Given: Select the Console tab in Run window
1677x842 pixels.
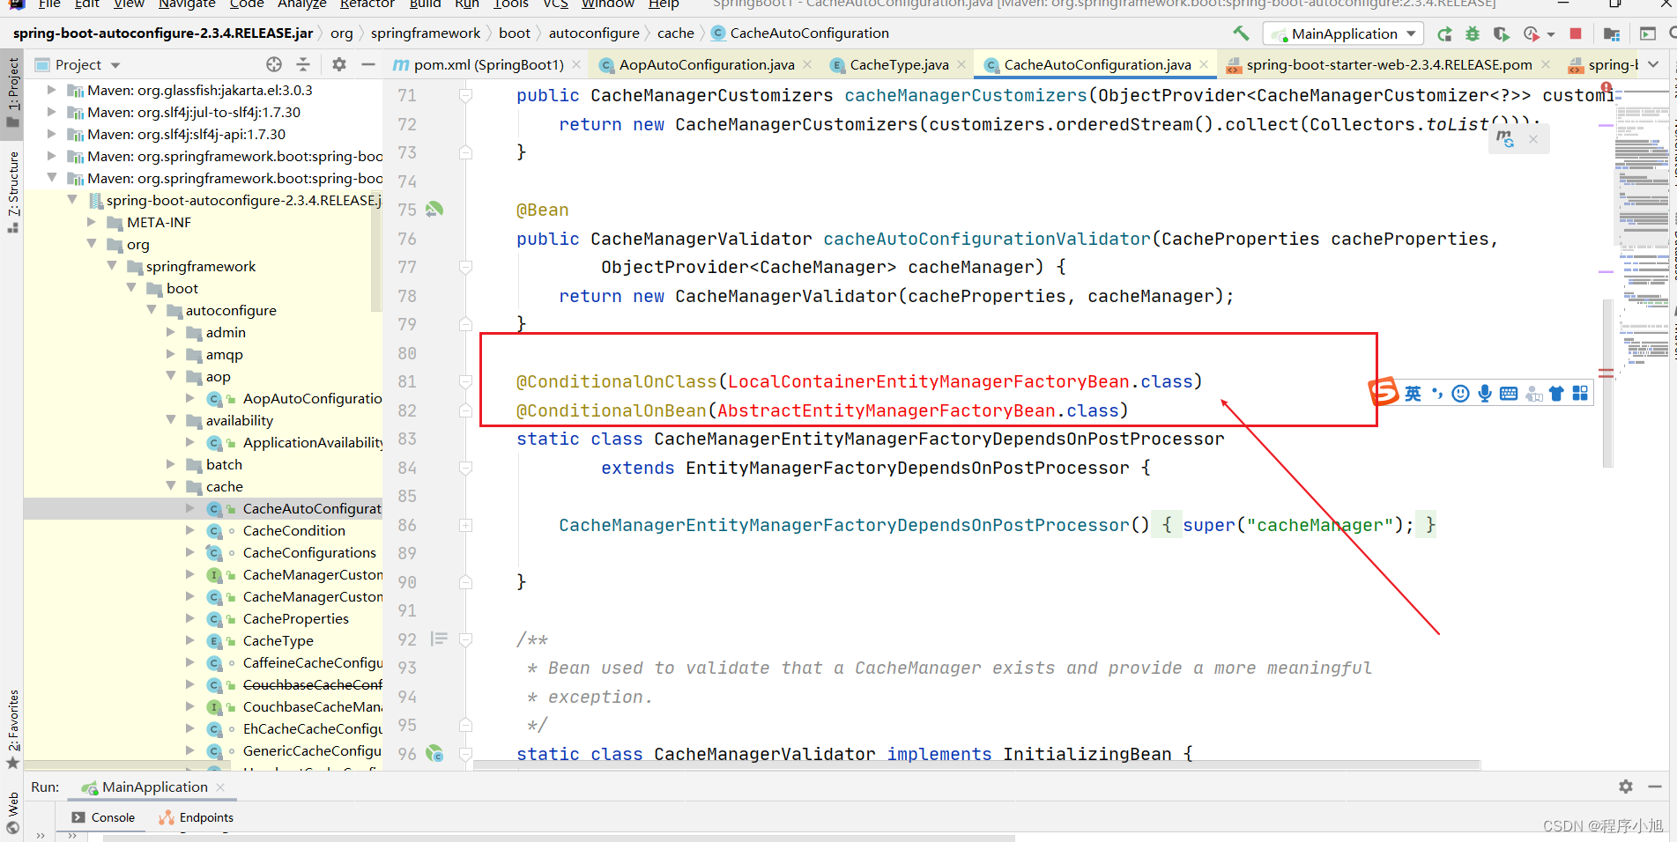Looking at the screenshot, I should (104, 817).
